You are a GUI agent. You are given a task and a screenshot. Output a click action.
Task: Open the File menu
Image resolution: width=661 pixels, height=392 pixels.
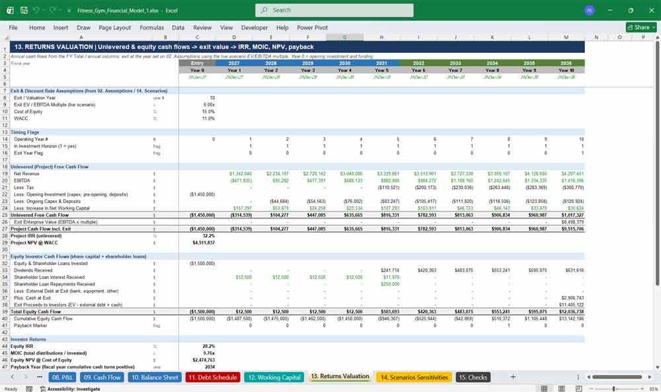coord(13,27)
